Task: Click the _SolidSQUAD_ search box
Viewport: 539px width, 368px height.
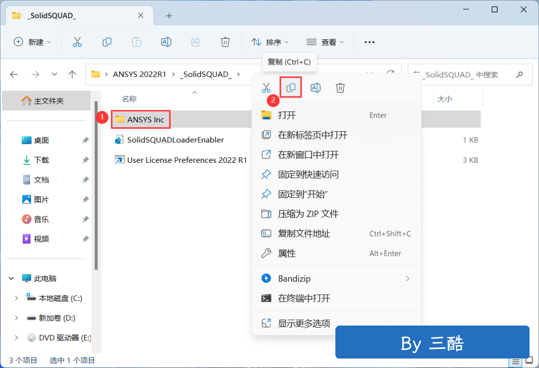Action: coord(470,74)
